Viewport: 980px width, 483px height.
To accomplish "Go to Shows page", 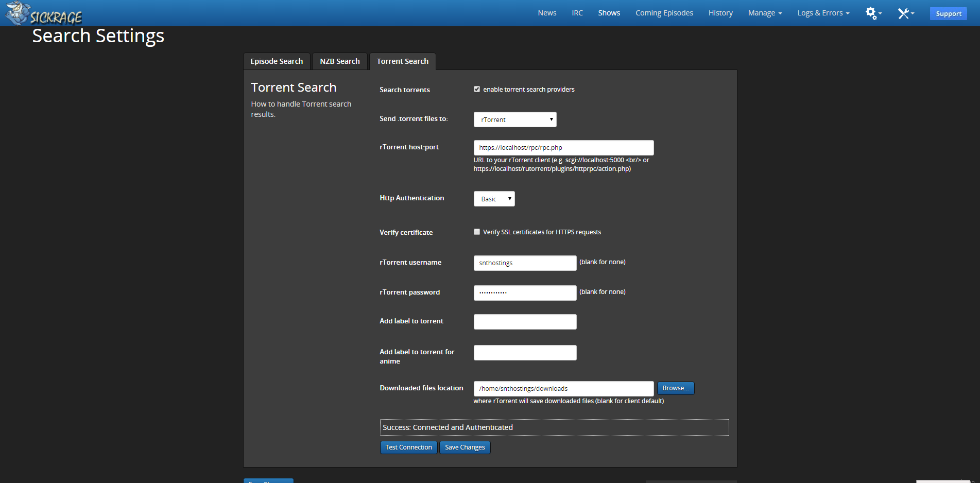I will pos(609,13).
